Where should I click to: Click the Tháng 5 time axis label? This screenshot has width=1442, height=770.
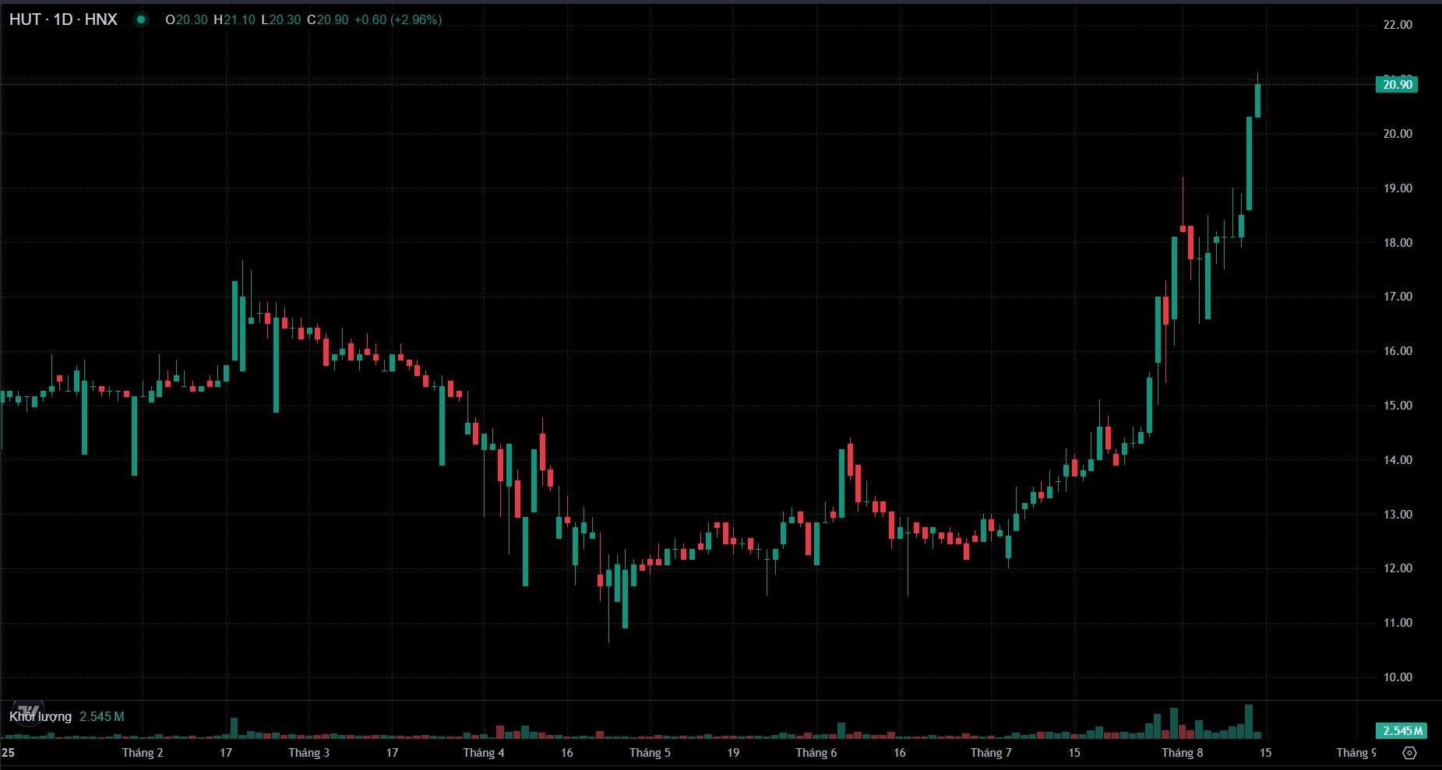click(x=649, y=752)
